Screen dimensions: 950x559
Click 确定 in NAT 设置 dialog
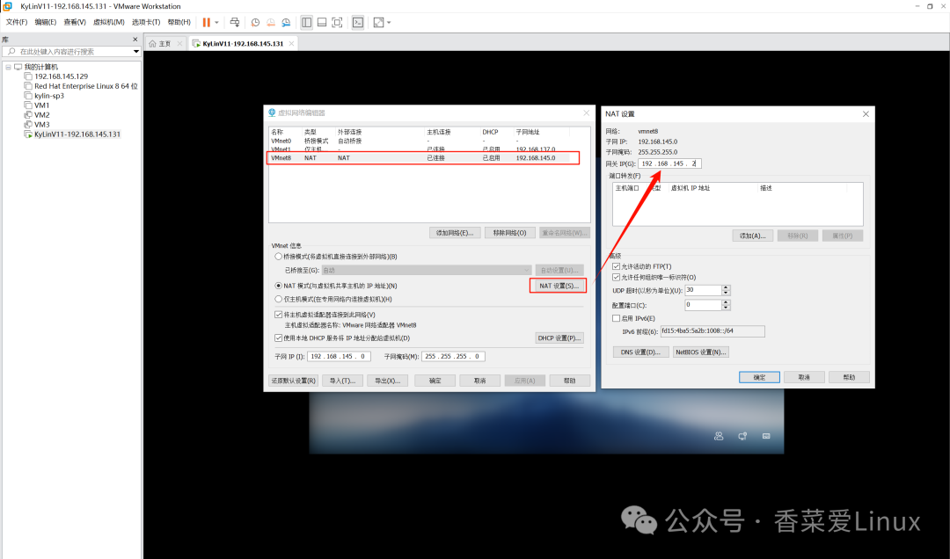pyautogui.click(x=759, y=377)
